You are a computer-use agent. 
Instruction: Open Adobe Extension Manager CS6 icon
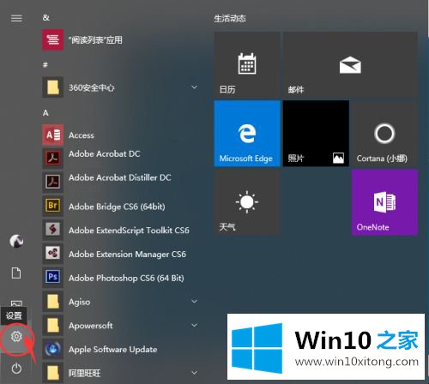click(x=52, y=254)
